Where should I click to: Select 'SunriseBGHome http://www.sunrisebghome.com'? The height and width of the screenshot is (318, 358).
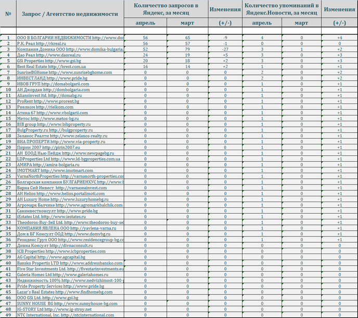[70, 72]
